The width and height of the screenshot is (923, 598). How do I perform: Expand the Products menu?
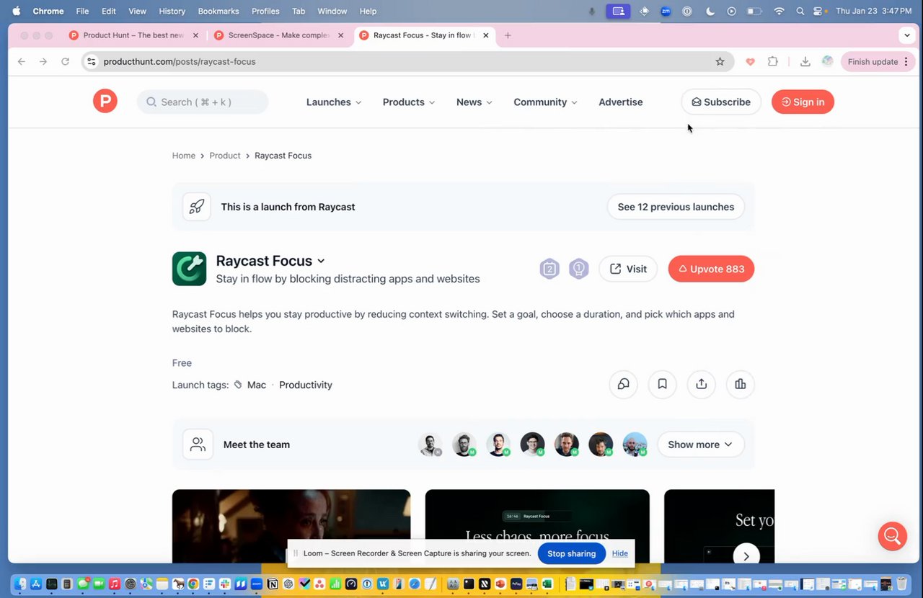click(x=409, y=102)
